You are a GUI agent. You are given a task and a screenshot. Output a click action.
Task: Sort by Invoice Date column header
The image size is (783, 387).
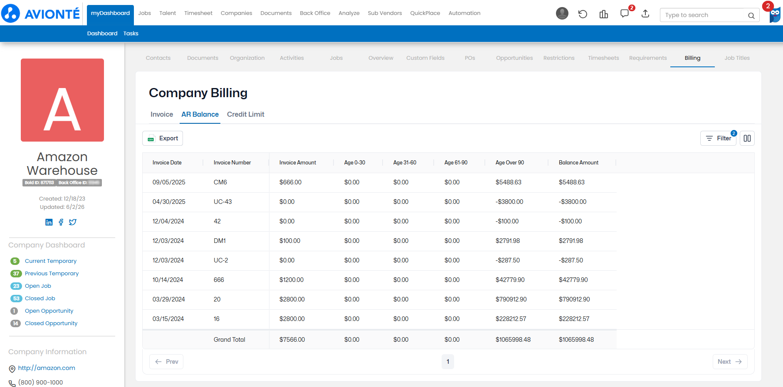pos(167,163)
